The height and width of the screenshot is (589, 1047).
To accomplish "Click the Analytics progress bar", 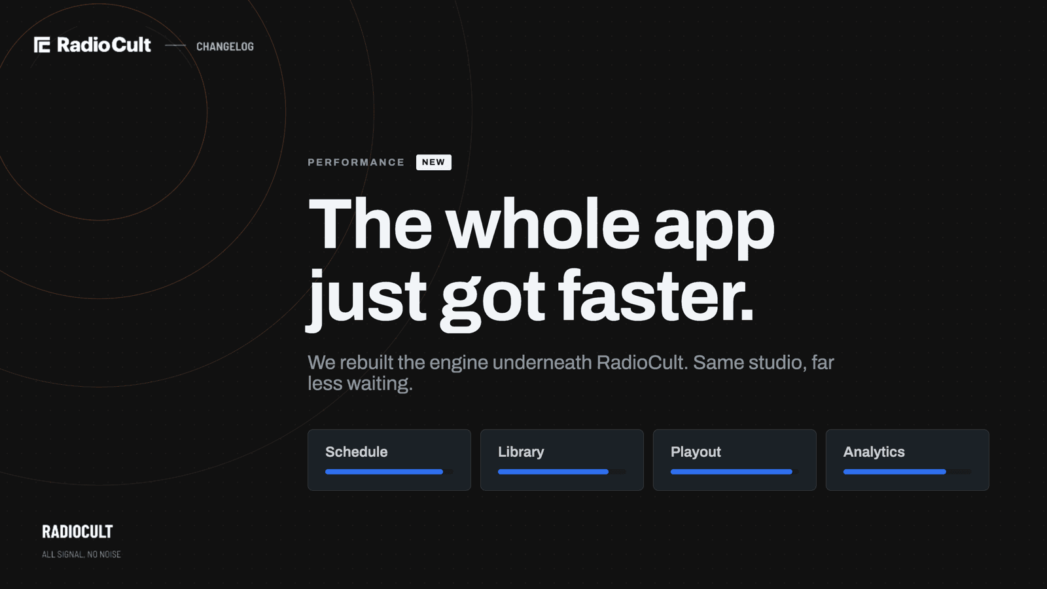I will coord(908,472).
